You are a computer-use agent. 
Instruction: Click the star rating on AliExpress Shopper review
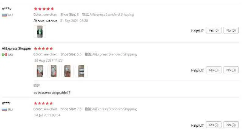43,49
